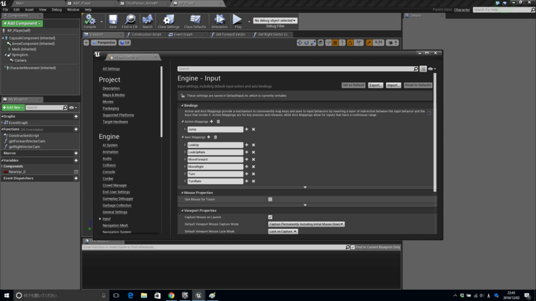Open Class Settings
536x301 pixels.
coord(169,21)
